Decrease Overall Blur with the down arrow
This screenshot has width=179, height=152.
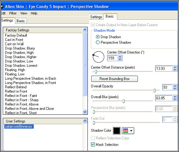(x=175, y=99)
